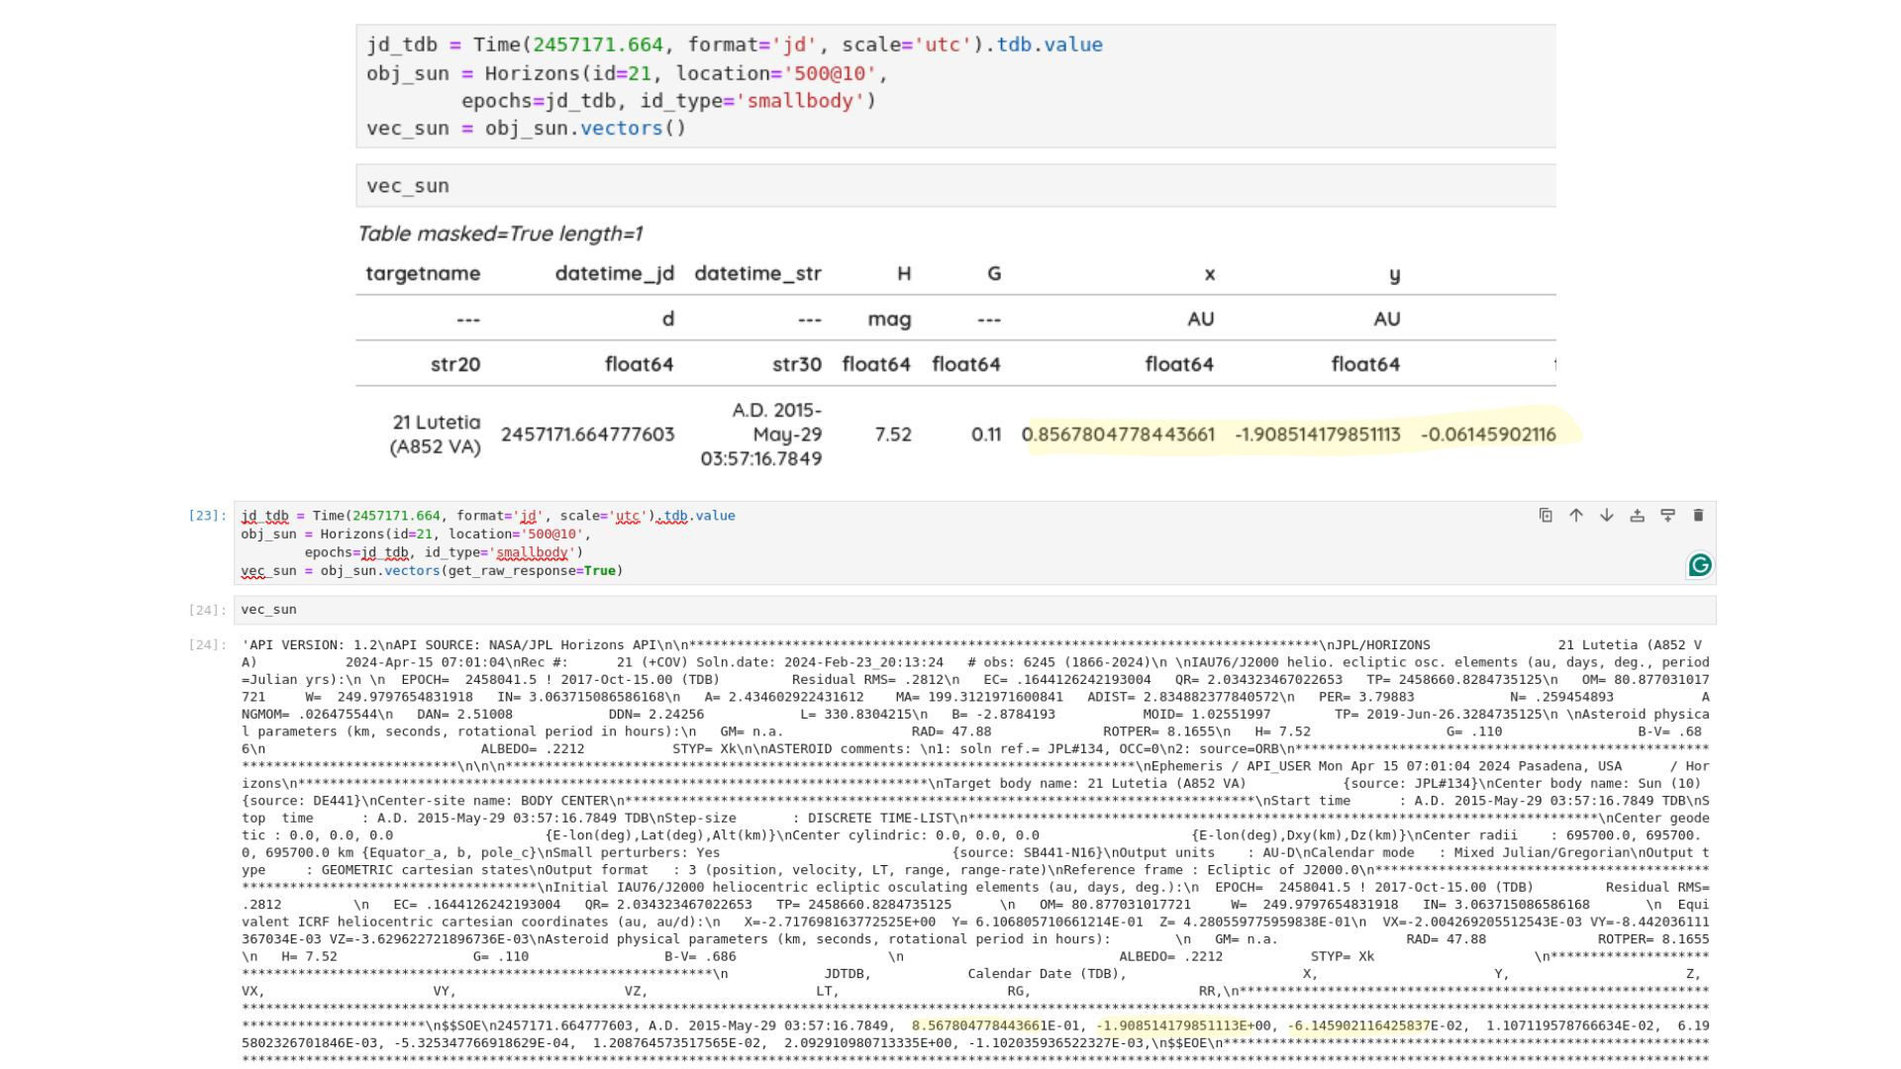Move cell 23 down with the down arrow
1901x1069 pixels.
[1607, 515]
